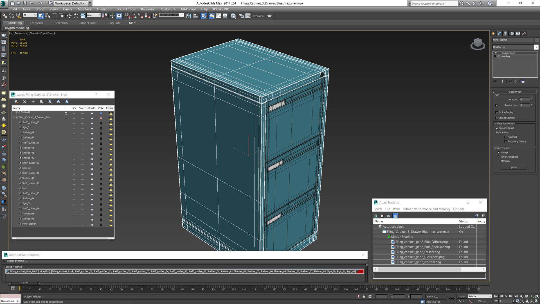Open the Create panel star tab

(493, 33)
